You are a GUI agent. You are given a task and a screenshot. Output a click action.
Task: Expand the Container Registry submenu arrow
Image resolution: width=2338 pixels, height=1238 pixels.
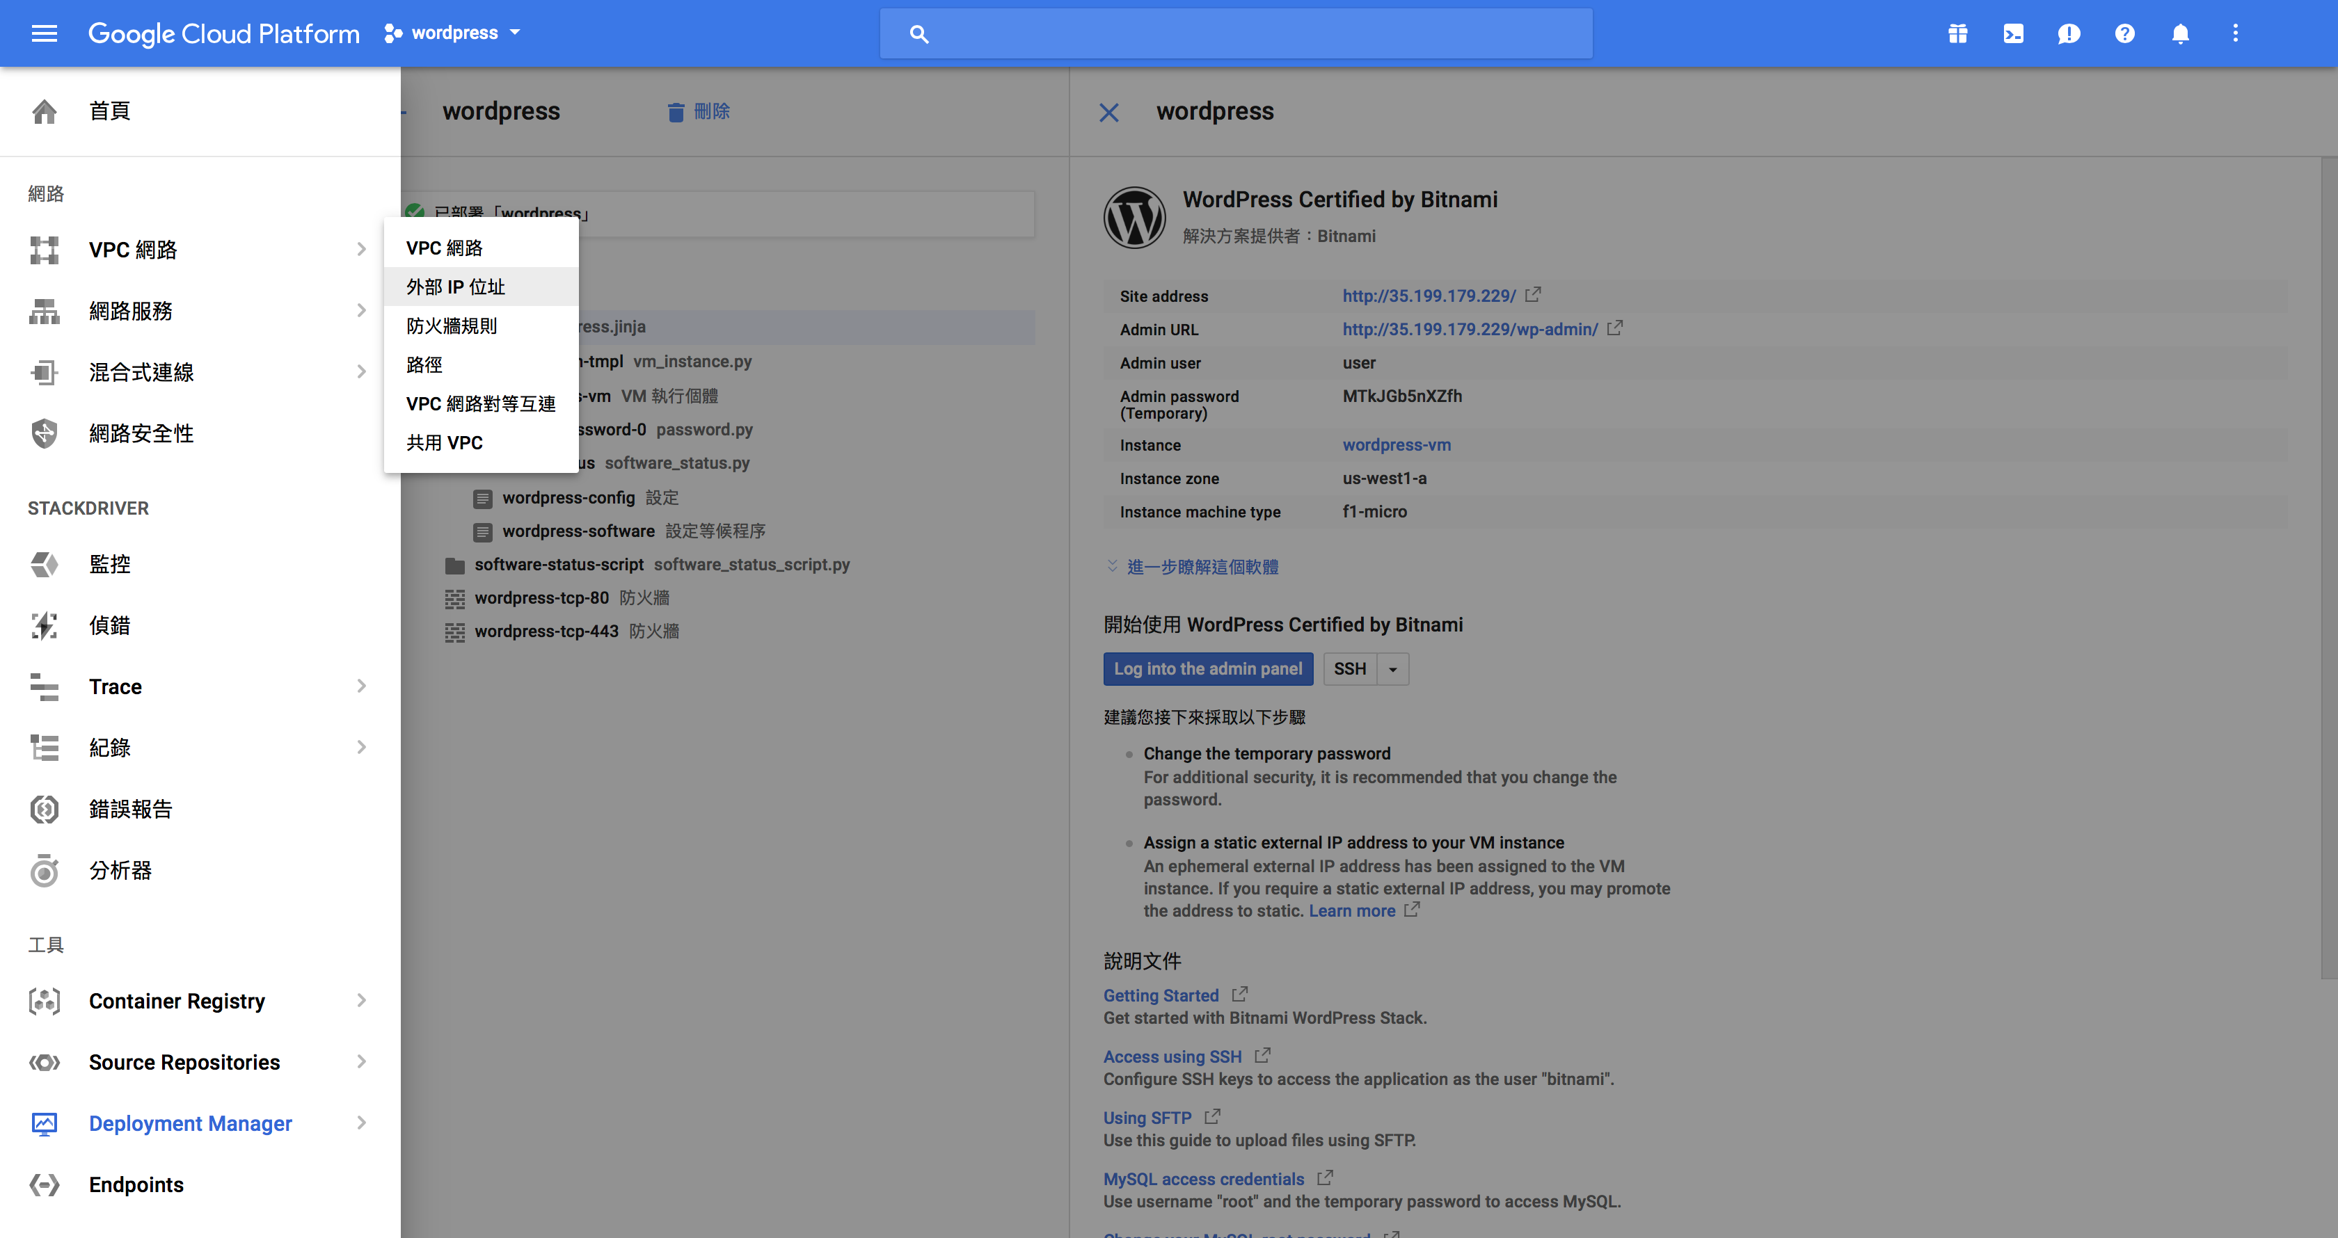[361, 1000]
